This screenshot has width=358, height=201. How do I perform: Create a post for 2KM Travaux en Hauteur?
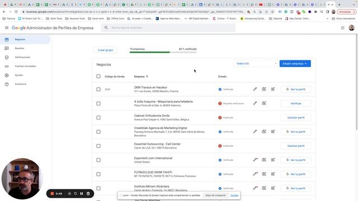point(273,89)
